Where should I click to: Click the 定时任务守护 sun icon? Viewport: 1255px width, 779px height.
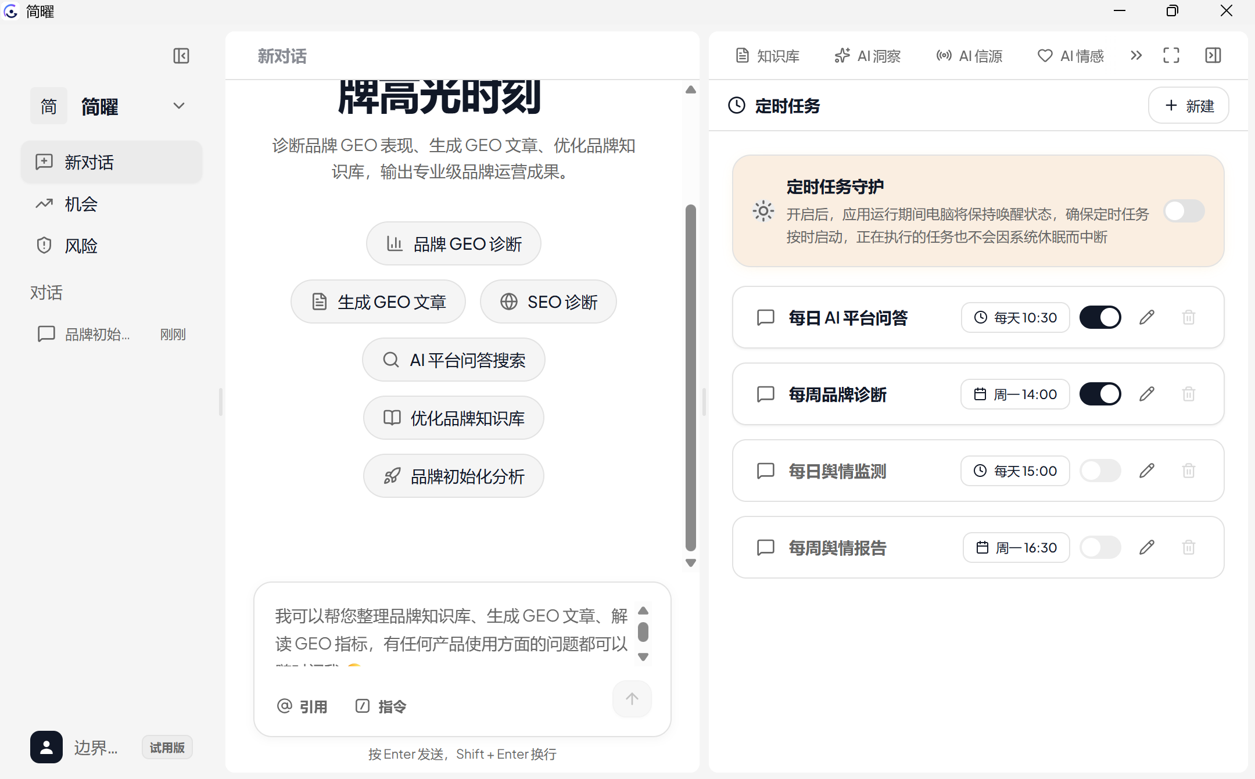(x=763, y=211)
